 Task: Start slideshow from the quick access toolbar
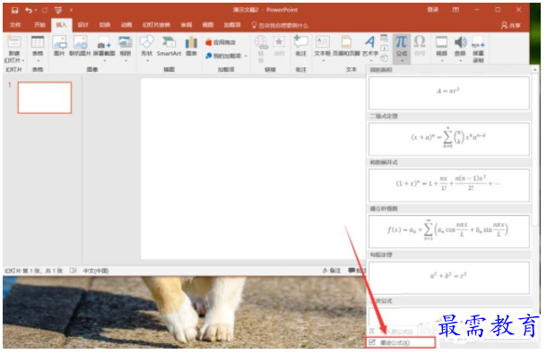(x=58, y=10)
